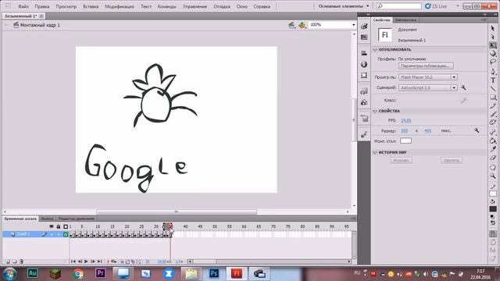Image resolution: width=500 pixels, height=281 pixels.
Task: Click the Параметры публикации button
Action: coord(426,66)
